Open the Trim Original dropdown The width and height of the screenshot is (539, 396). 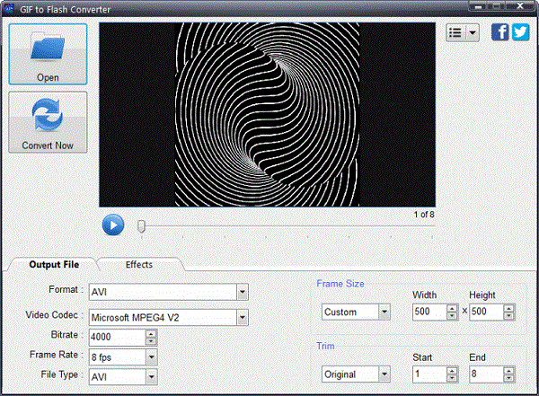pyautogui.click(x=384, y=374)
